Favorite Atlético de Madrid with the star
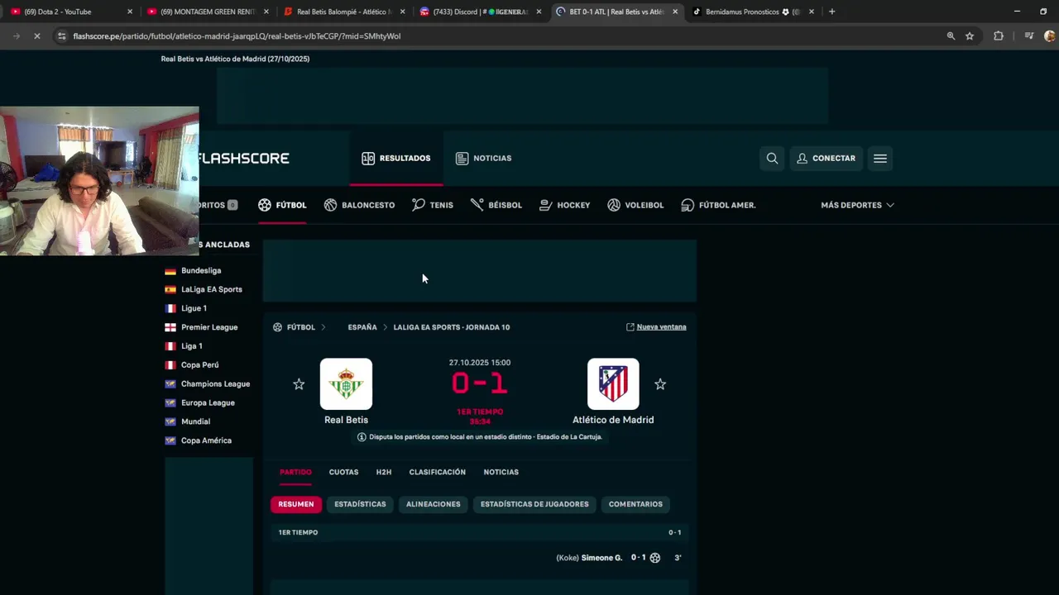Image resolution: width=1059 pixels, height=595 pixels. click(660, 384)
